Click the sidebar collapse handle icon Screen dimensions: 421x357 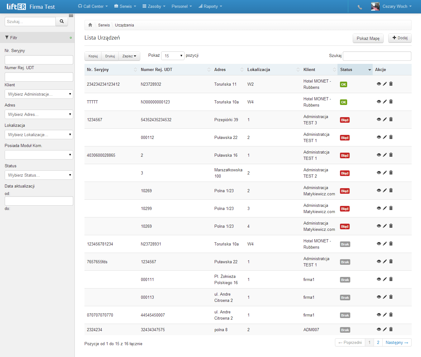pos(71,16)
